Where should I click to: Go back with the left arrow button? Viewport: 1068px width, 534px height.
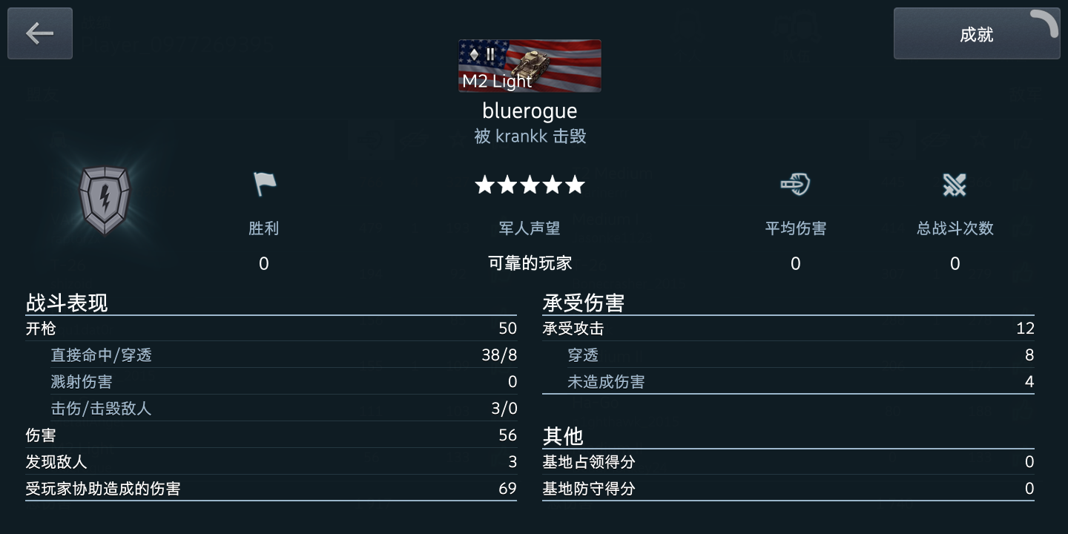[40, 33]
